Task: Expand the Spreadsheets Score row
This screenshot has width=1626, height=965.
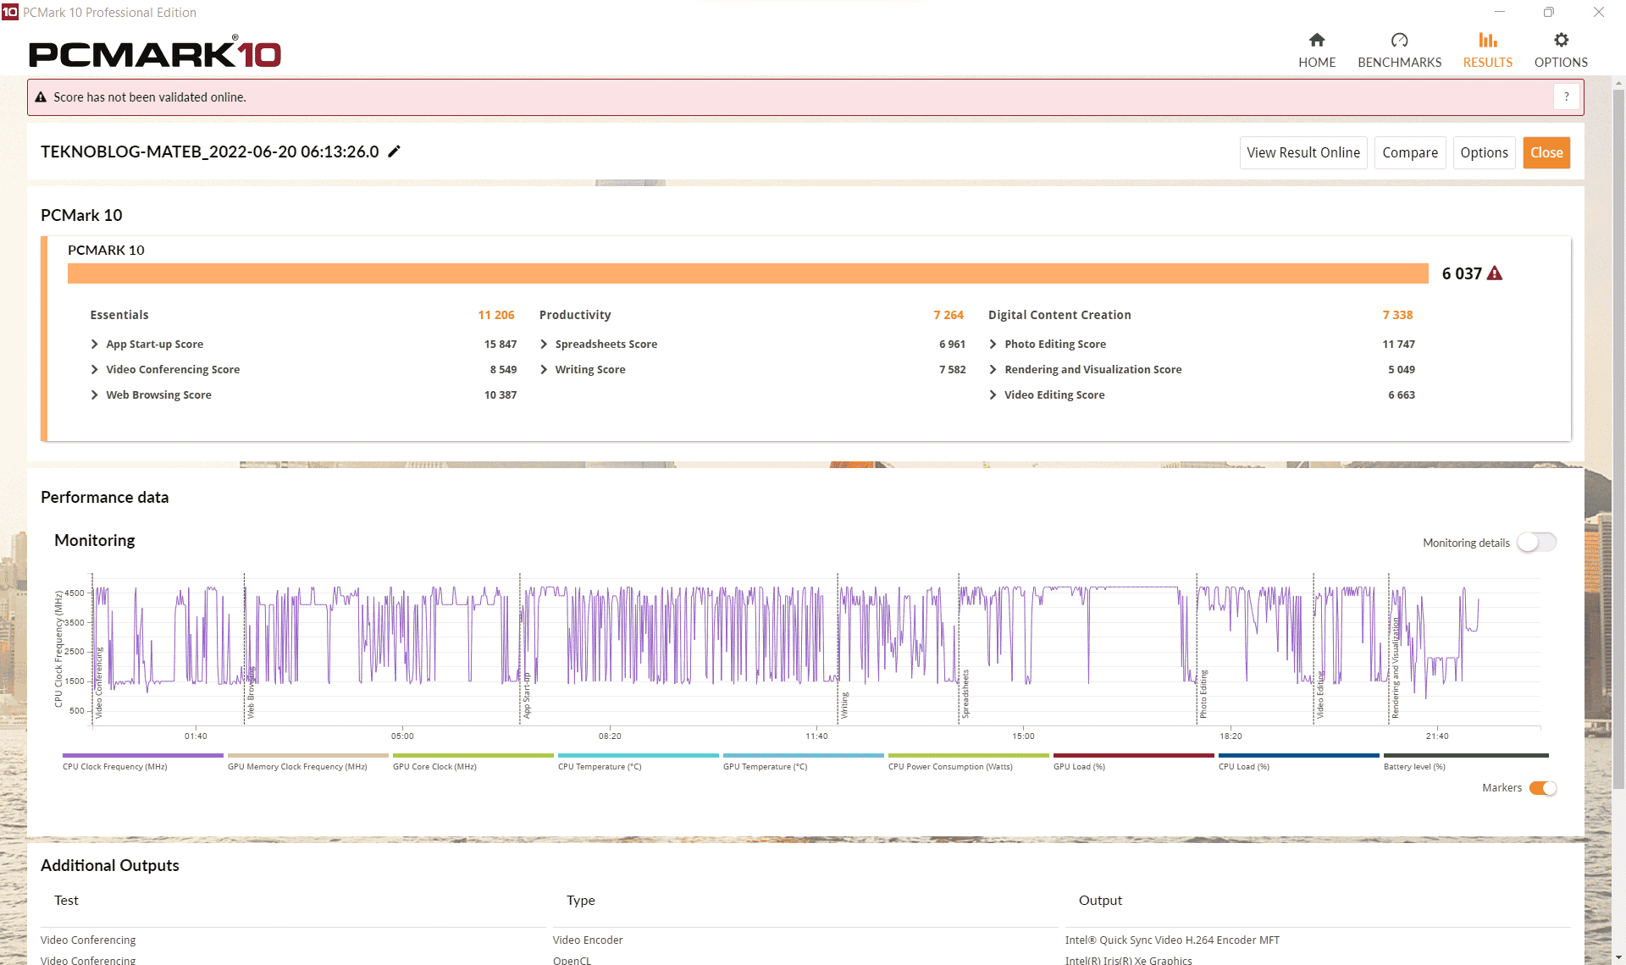Action: coord(544,345)
